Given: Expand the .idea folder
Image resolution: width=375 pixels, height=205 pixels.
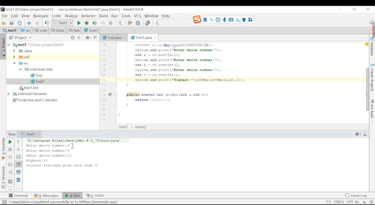Looking at the screenshot, I should point(14,51).
